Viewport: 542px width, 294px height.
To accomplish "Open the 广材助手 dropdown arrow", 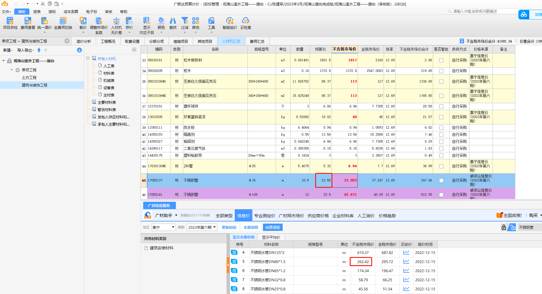I will coord(176,215).
